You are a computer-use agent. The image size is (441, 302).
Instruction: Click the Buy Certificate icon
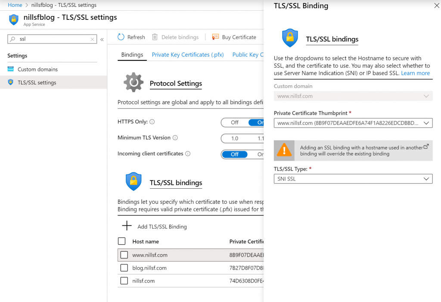point(215,37)
